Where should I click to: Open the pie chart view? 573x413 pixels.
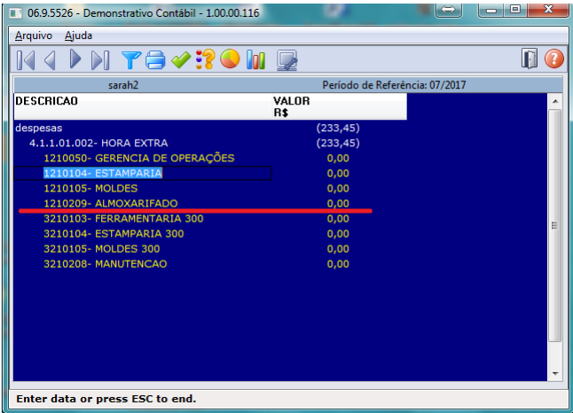coord(231,60)
